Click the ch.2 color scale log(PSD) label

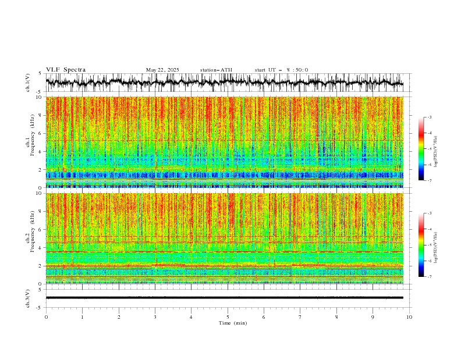[437, 248]
